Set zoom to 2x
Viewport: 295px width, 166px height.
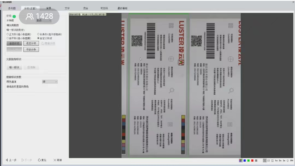[x=280, y=161]
